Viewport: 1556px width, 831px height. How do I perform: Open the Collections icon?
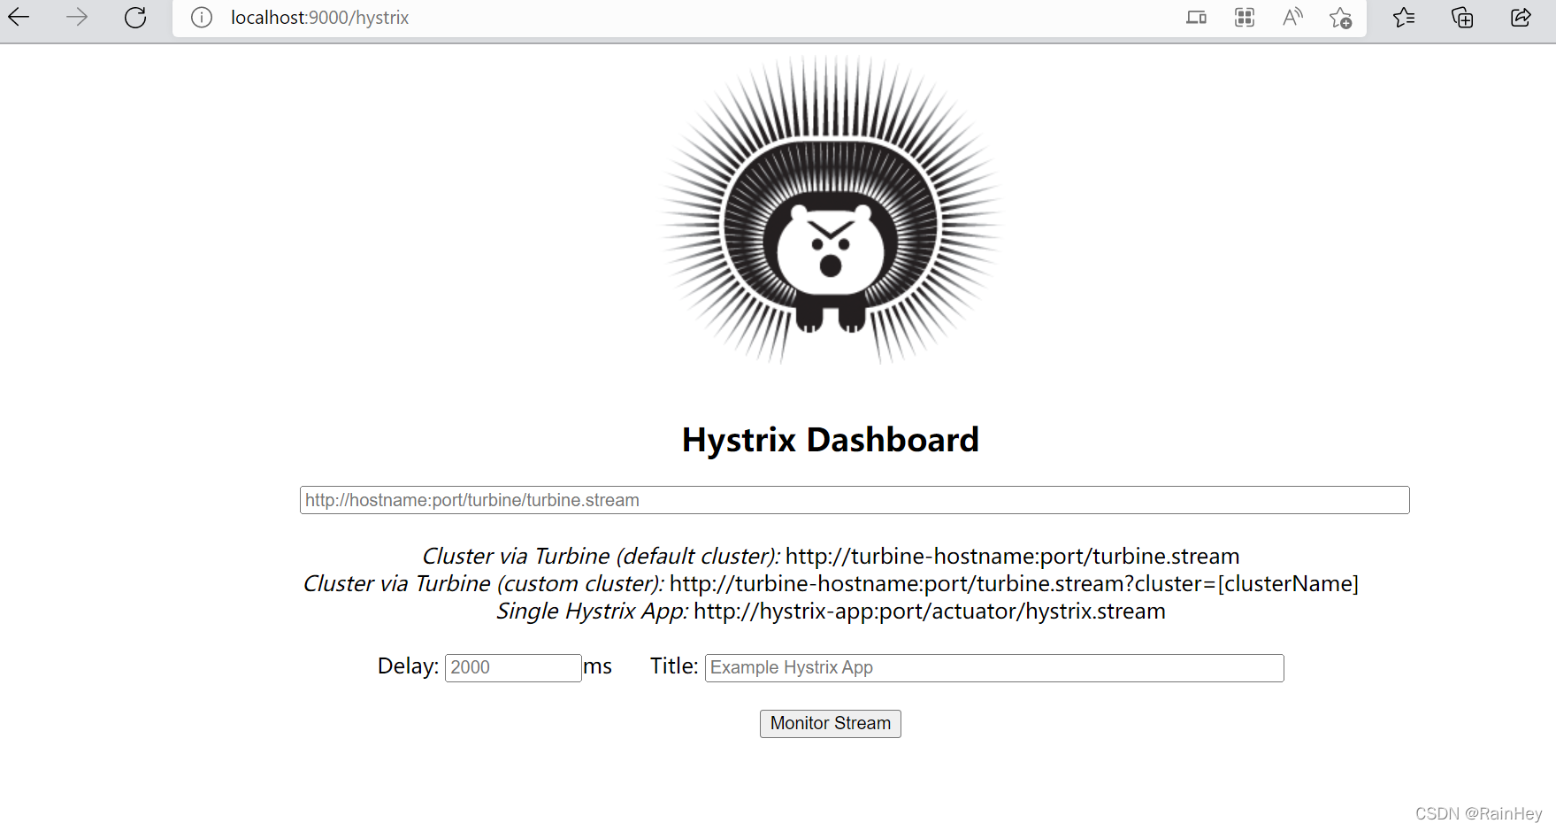pos(1462,17)
